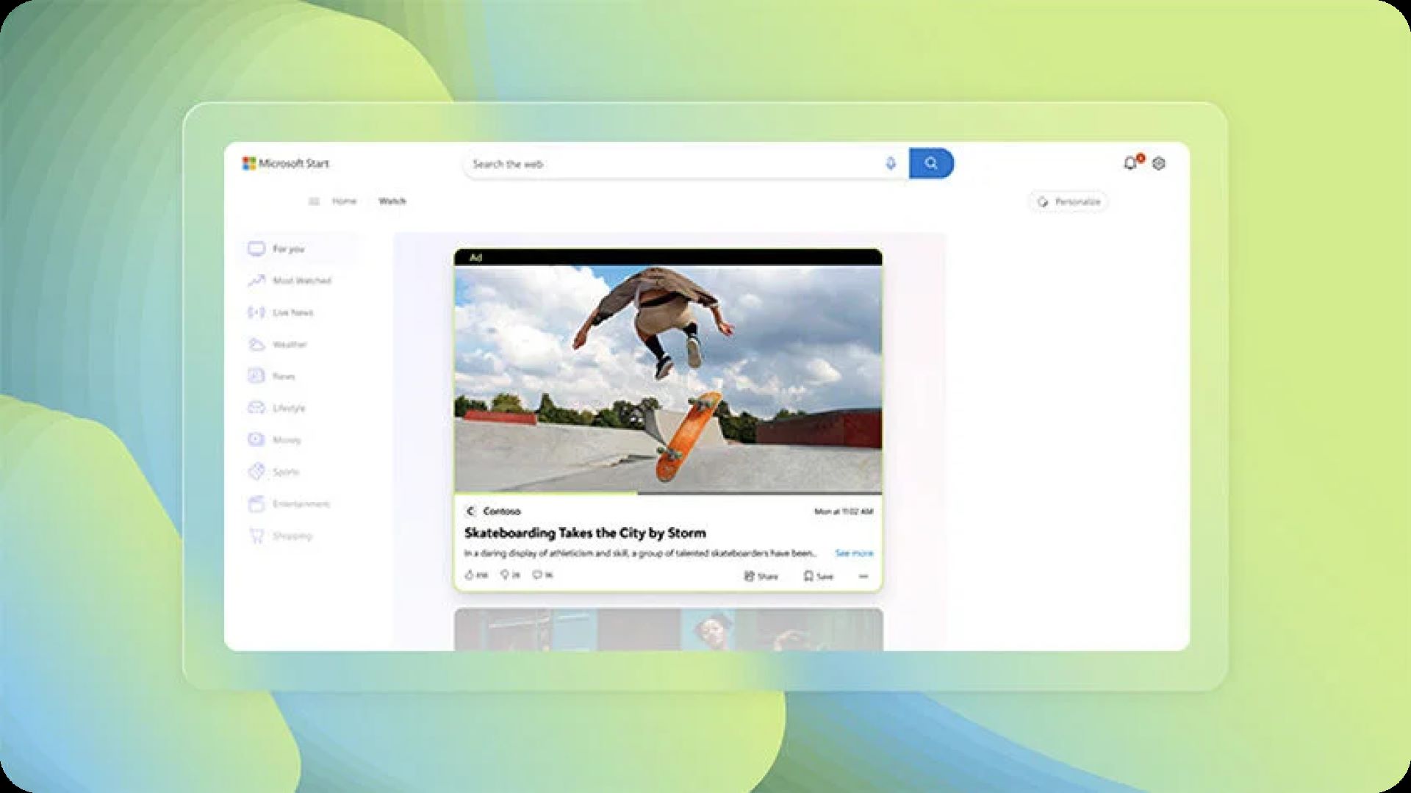Share the skateboarding article
Viewport: 1411px width, 793px height.
[x=761, y=576]
